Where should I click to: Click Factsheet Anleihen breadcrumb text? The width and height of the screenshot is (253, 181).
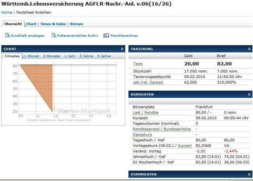pyautogui.click(x=34, y=12)
